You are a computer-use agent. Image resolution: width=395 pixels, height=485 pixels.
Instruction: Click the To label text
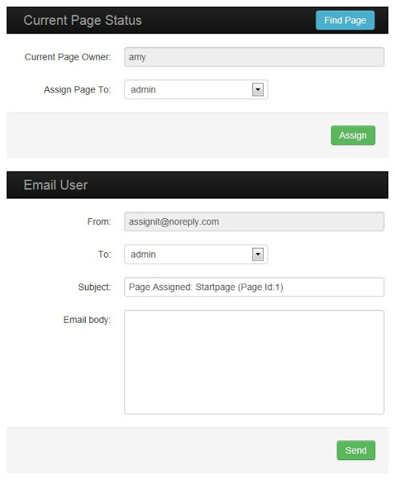(105, 255)
